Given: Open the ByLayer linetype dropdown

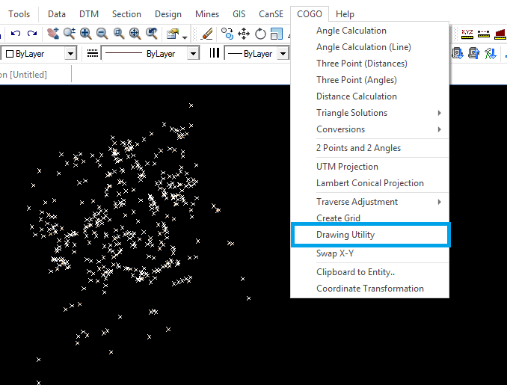Looking at the screenshot, I should point(193,54).
